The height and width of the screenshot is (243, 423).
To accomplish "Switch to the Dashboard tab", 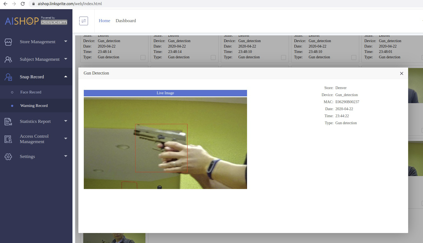I will (125, 21).
